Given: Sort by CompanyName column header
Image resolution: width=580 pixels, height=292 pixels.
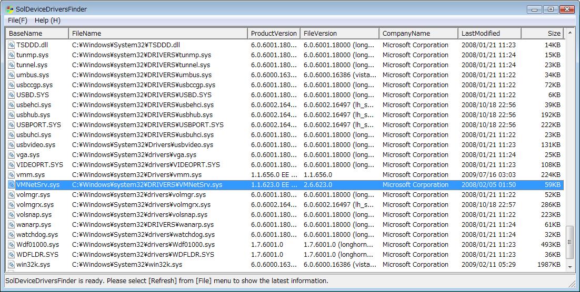Looking at the screenshot, I should [419, 33].
